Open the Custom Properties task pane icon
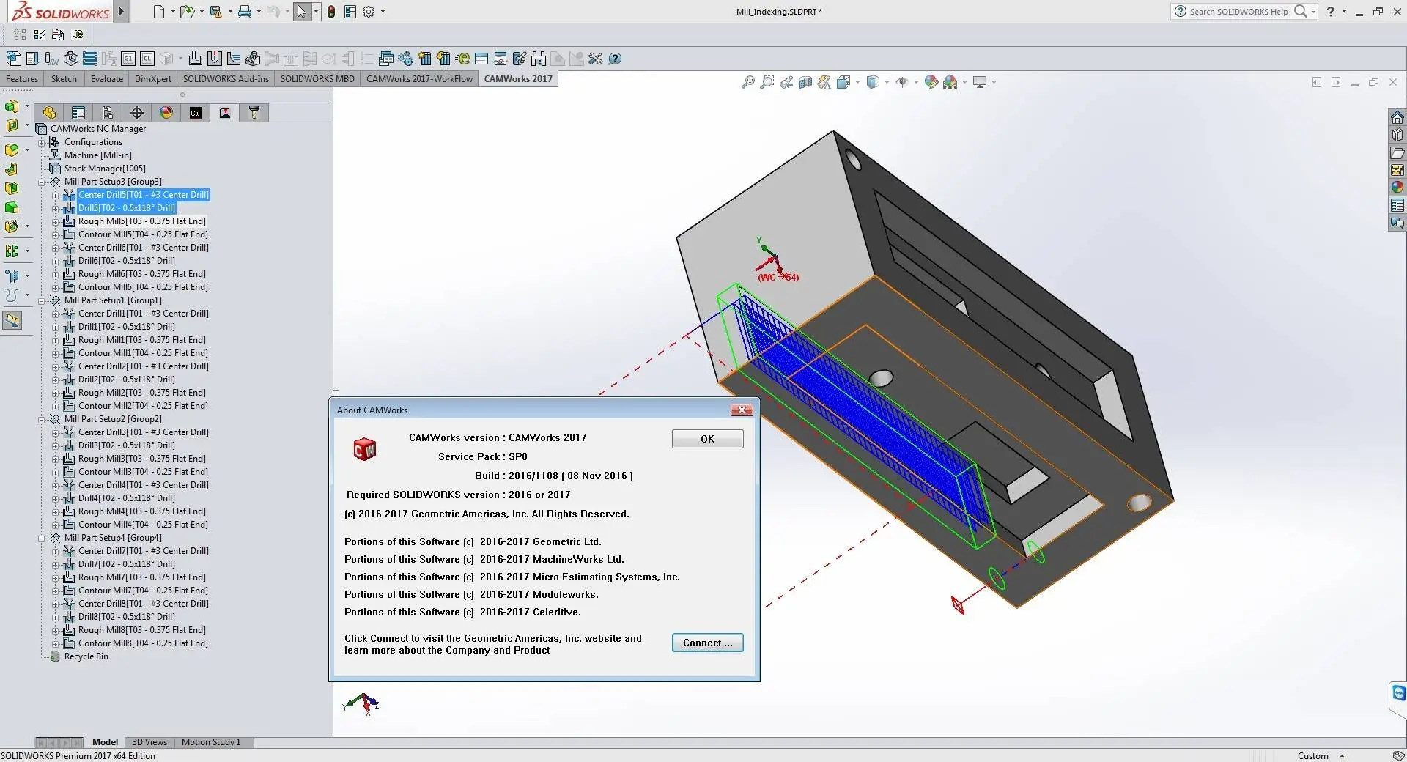Screen dimensions: 1407x762 click(x=1397, y=205)
